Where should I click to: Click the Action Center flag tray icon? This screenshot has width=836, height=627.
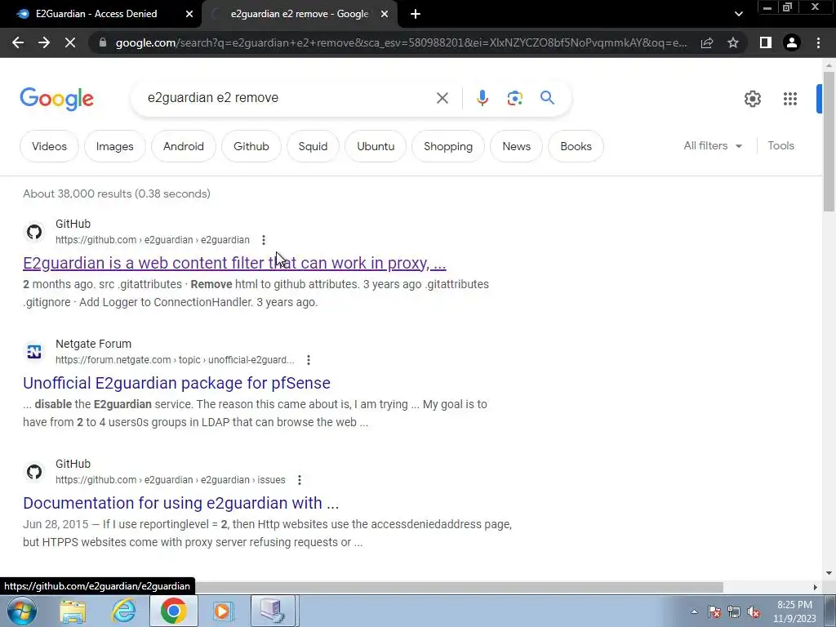714,611
